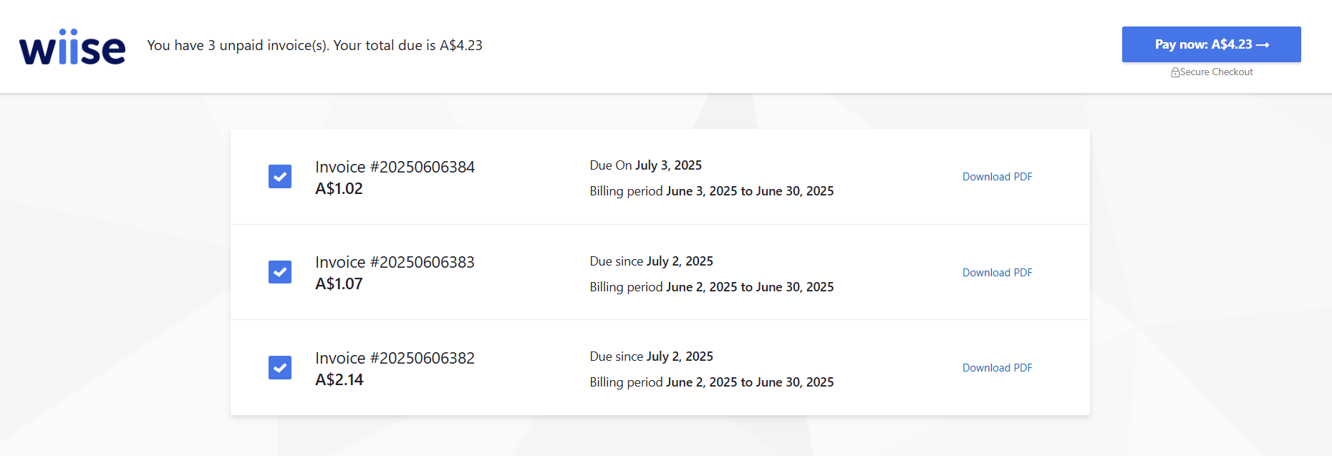Screen dimensions: 1332x456
Task: Select the Invoice #20250606384 title
Action: click(x=395, y=167)
